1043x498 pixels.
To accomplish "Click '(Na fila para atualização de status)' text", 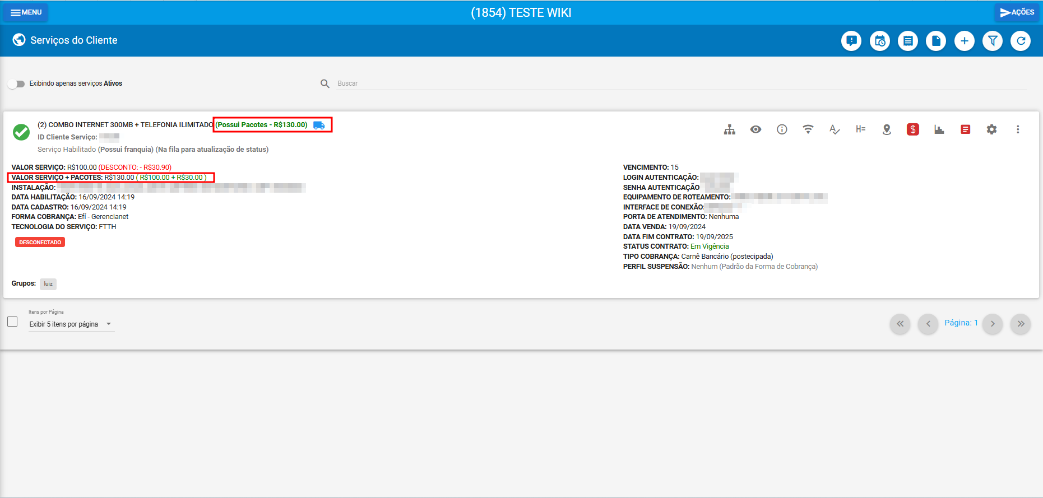I will [212, 150].
